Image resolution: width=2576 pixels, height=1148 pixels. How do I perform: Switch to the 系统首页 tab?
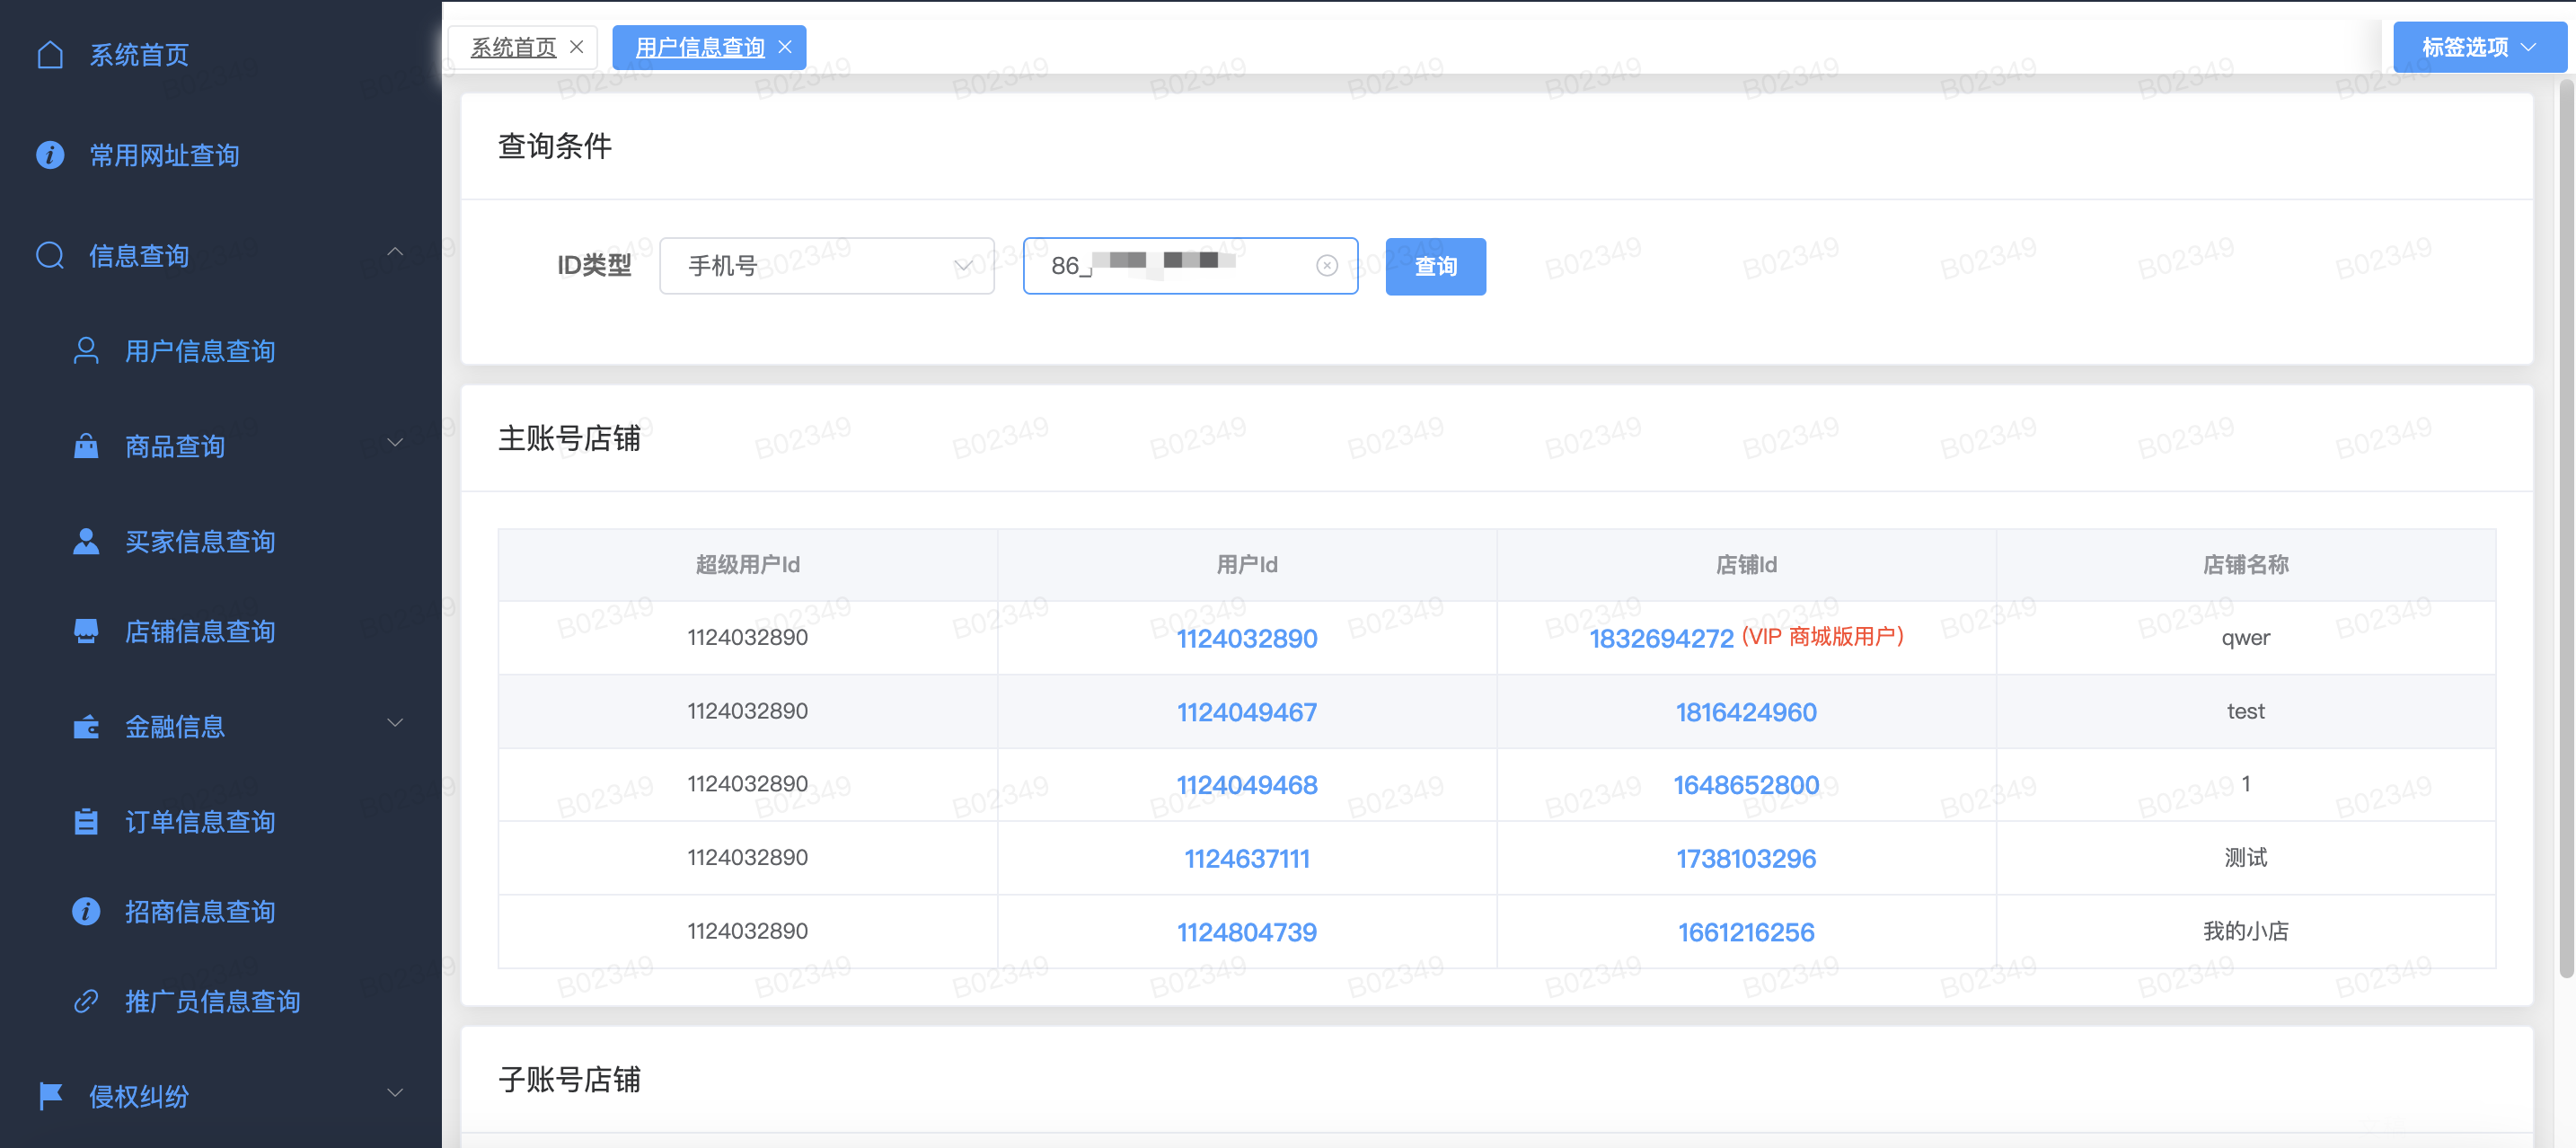pyautogui.click(x=513, y=47)
